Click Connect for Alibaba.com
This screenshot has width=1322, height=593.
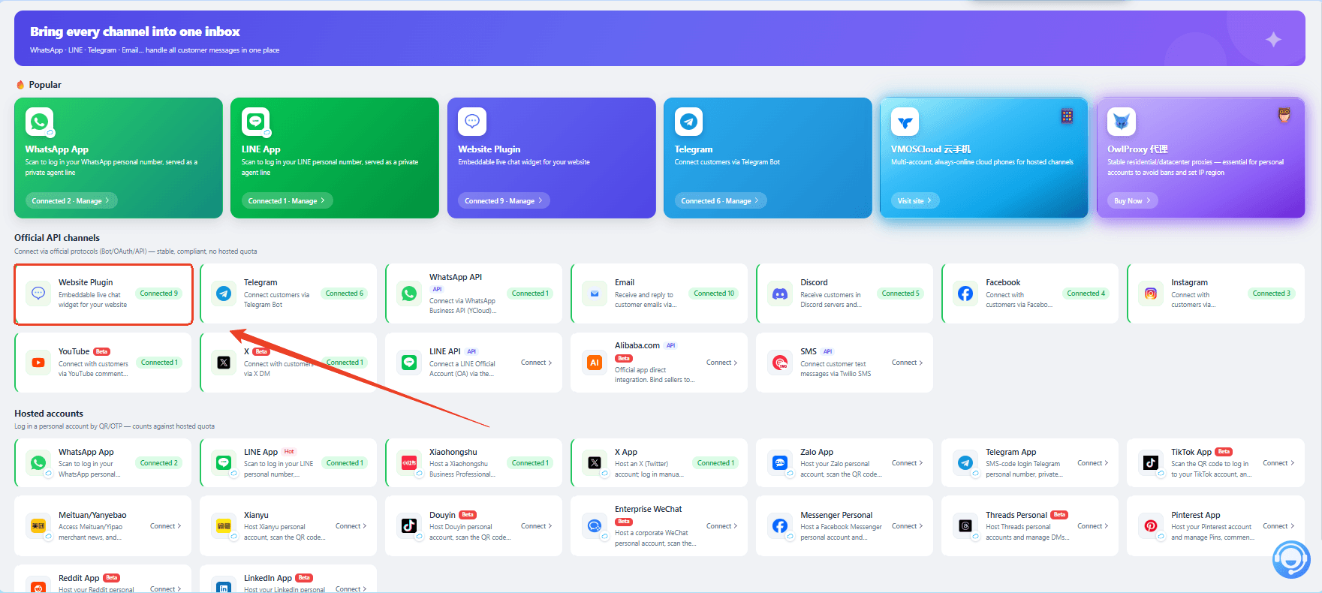pos(722,363)
